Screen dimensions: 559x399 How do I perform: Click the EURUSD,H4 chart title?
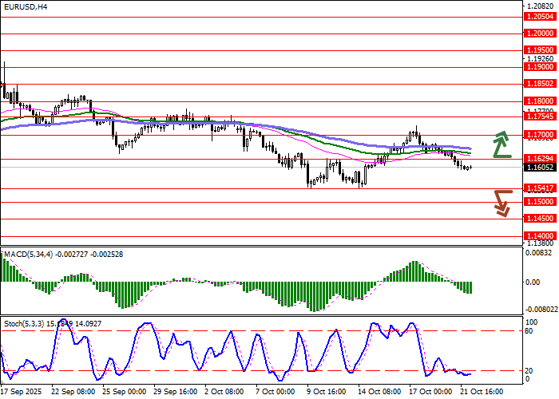click(25, 6)
